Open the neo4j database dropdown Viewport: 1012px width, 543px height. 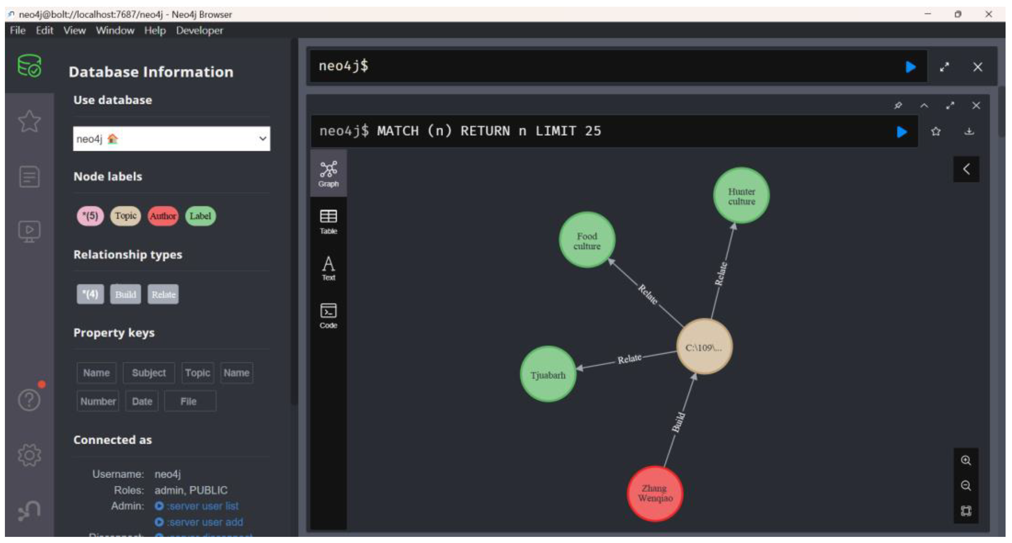[x=171, y=139]
